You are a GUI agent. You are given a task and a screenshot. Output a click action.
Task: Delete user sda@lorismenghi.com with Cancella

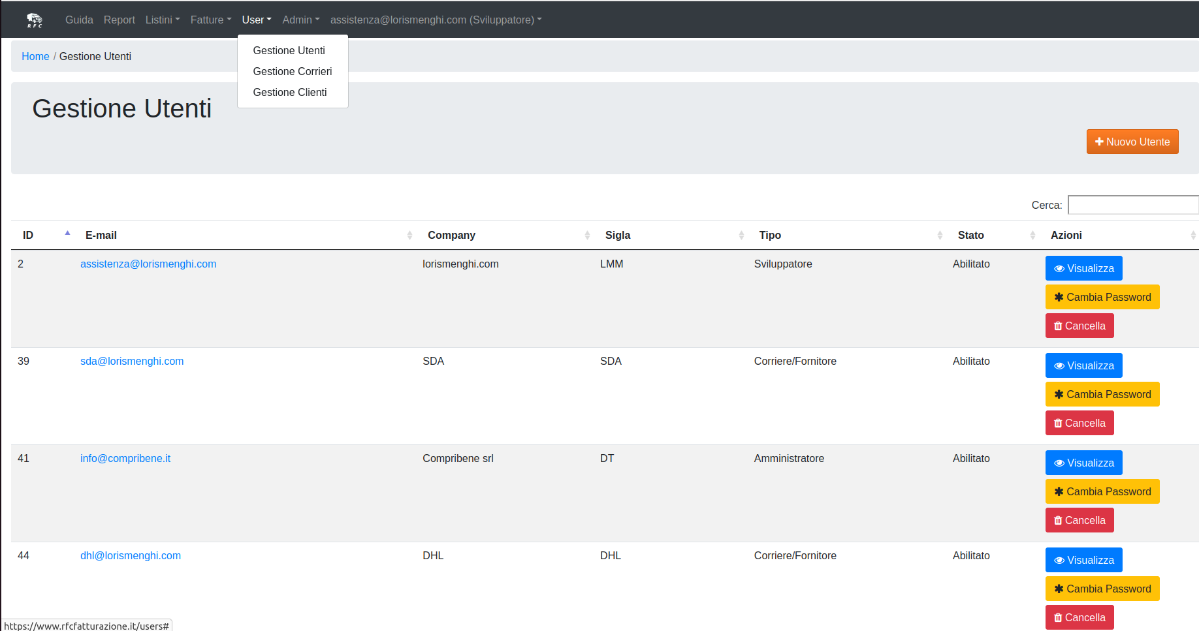(x=1079, y=423)
